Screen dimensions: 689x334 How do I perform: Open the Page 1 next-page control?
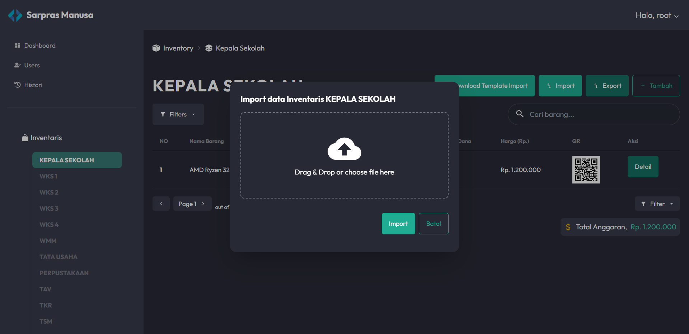[192, 204]
